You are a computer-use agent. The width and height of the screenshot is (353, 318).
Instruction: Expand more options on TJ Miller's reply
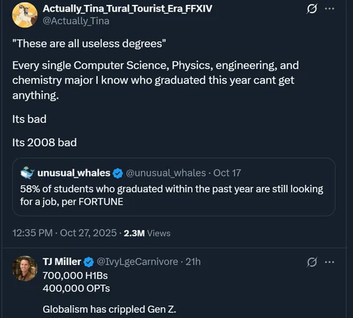pyautogui.click(x=329, y=262)
